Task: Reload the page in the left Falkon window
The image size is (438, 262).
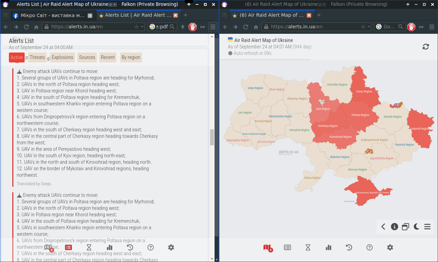Action: (x=26, y=27)
